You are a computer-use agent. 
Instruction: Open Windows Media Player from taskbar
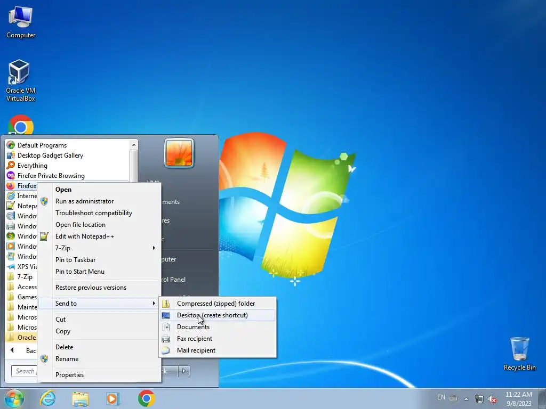[113, 398]
